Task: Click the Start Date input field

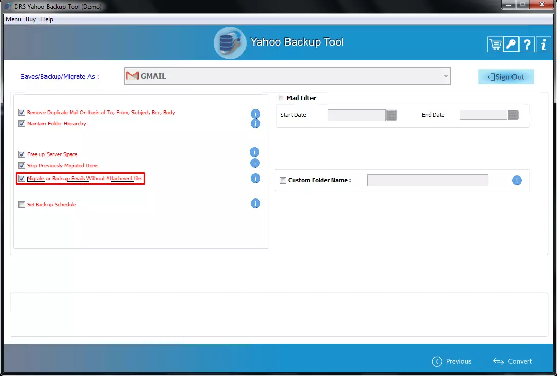Action: click(357, 115)
